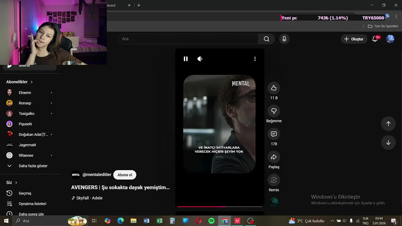Open the Shorts three-dot options menu
Viewport: 402px width, 226px height.
tap(255, 59)
